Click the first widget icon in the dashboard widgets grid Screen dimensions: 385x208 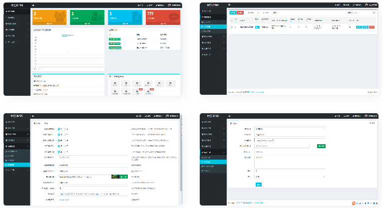tap(115, 84)
